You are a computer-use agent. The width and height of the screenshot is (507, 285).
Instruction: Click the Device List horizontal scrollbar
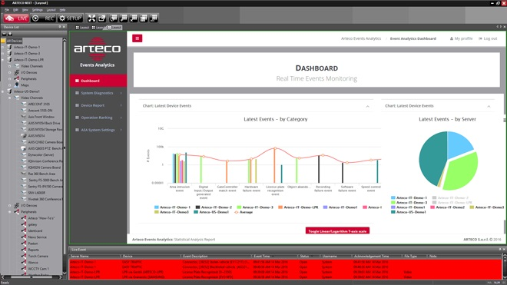tap(31, 277)
